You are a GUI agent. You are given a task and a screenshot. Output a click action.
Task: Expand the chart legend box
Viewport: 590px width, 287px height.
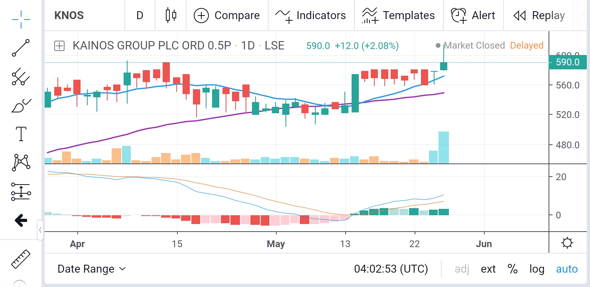click(x=59, y=46)
